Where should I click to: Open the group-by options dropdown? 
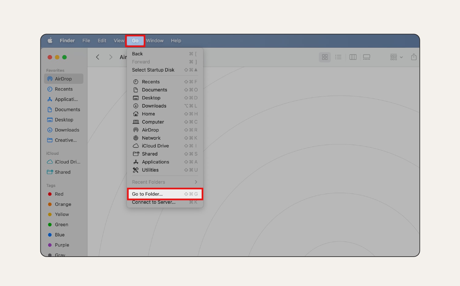coord(396,57)
